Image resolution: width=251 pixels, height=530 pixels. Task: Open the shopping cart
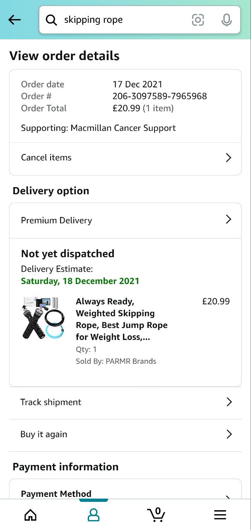(x=156, y=514)
